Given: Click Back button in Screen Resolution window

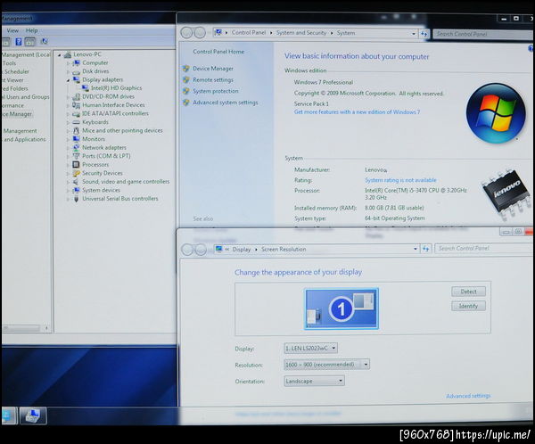Looking at the screenshot, I should click(187, 250).
